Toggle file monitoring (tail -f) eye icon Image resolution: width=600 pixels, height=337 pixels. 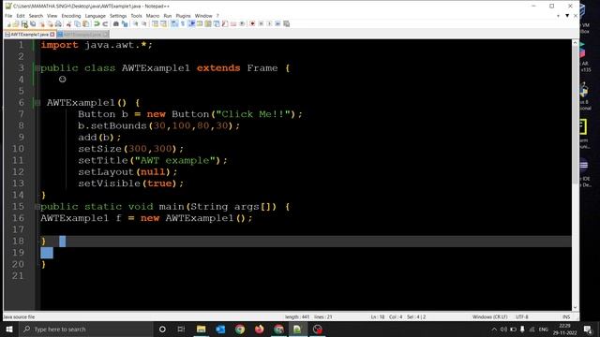coord(242,23)
